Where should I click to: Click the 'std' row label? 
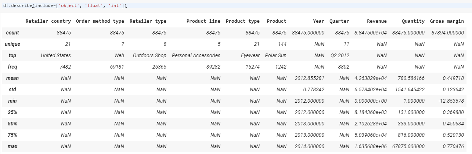click(x=12, y=89)
